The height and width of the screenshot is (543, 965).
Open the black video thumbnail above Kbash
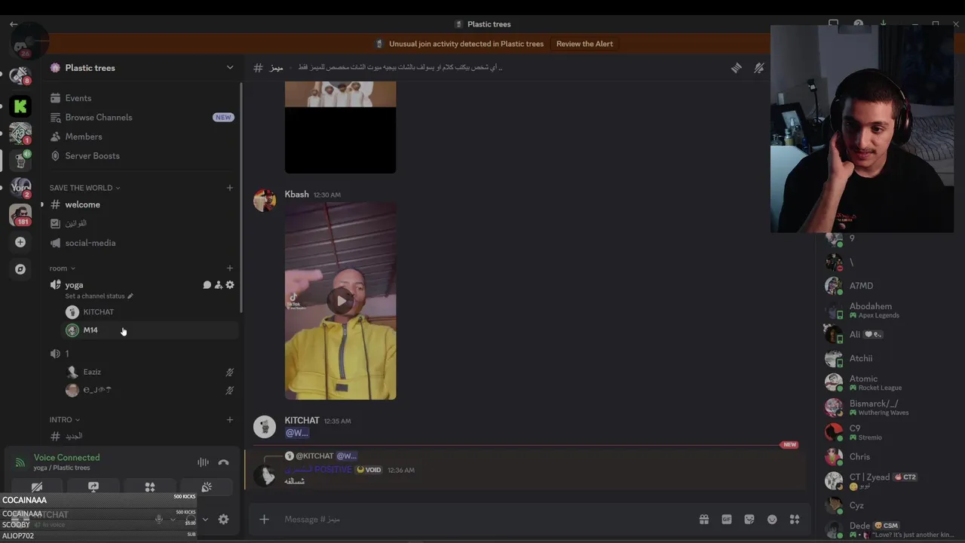pos(340,128)
